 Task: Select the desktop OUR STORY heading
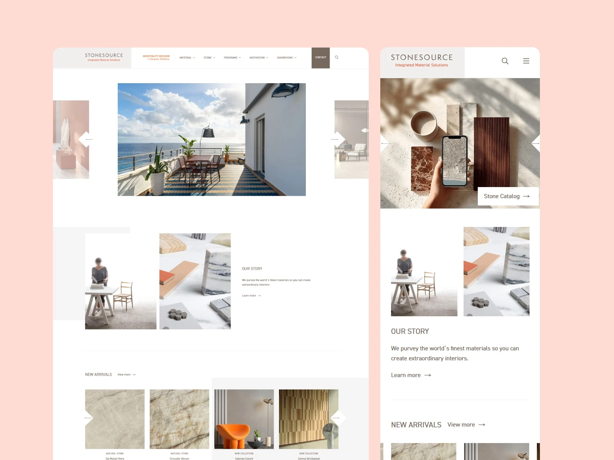point(252,269)
